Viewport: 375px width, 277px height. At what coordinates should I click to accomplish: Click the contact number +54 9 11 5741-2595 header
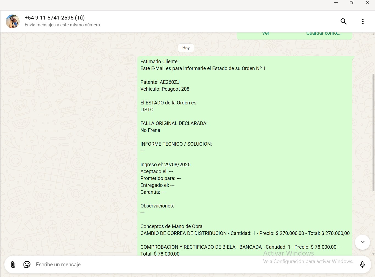click(x=55, y=18)
